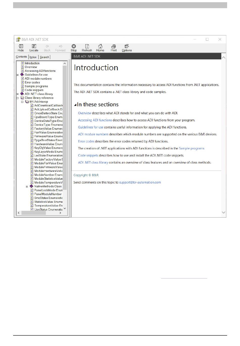Click the page icon beside Error codes
This screenshot has height=346, width=240.
click(x=22, y=82)
